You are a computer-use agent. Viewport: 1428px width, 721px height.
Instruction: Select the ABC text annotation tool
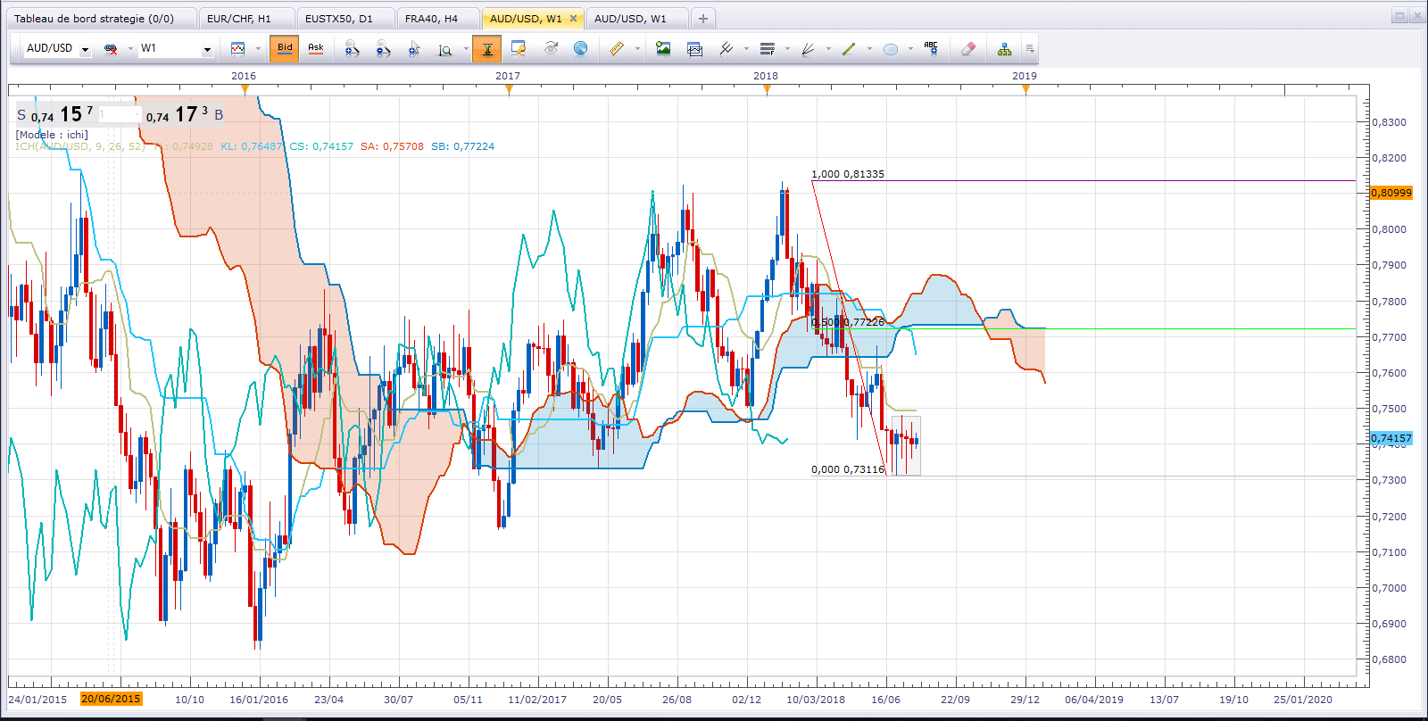click(931, 49)
